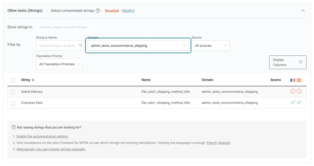Click the Display Columns button
This screenshot has width=314, height=166.
click(288, 62)
